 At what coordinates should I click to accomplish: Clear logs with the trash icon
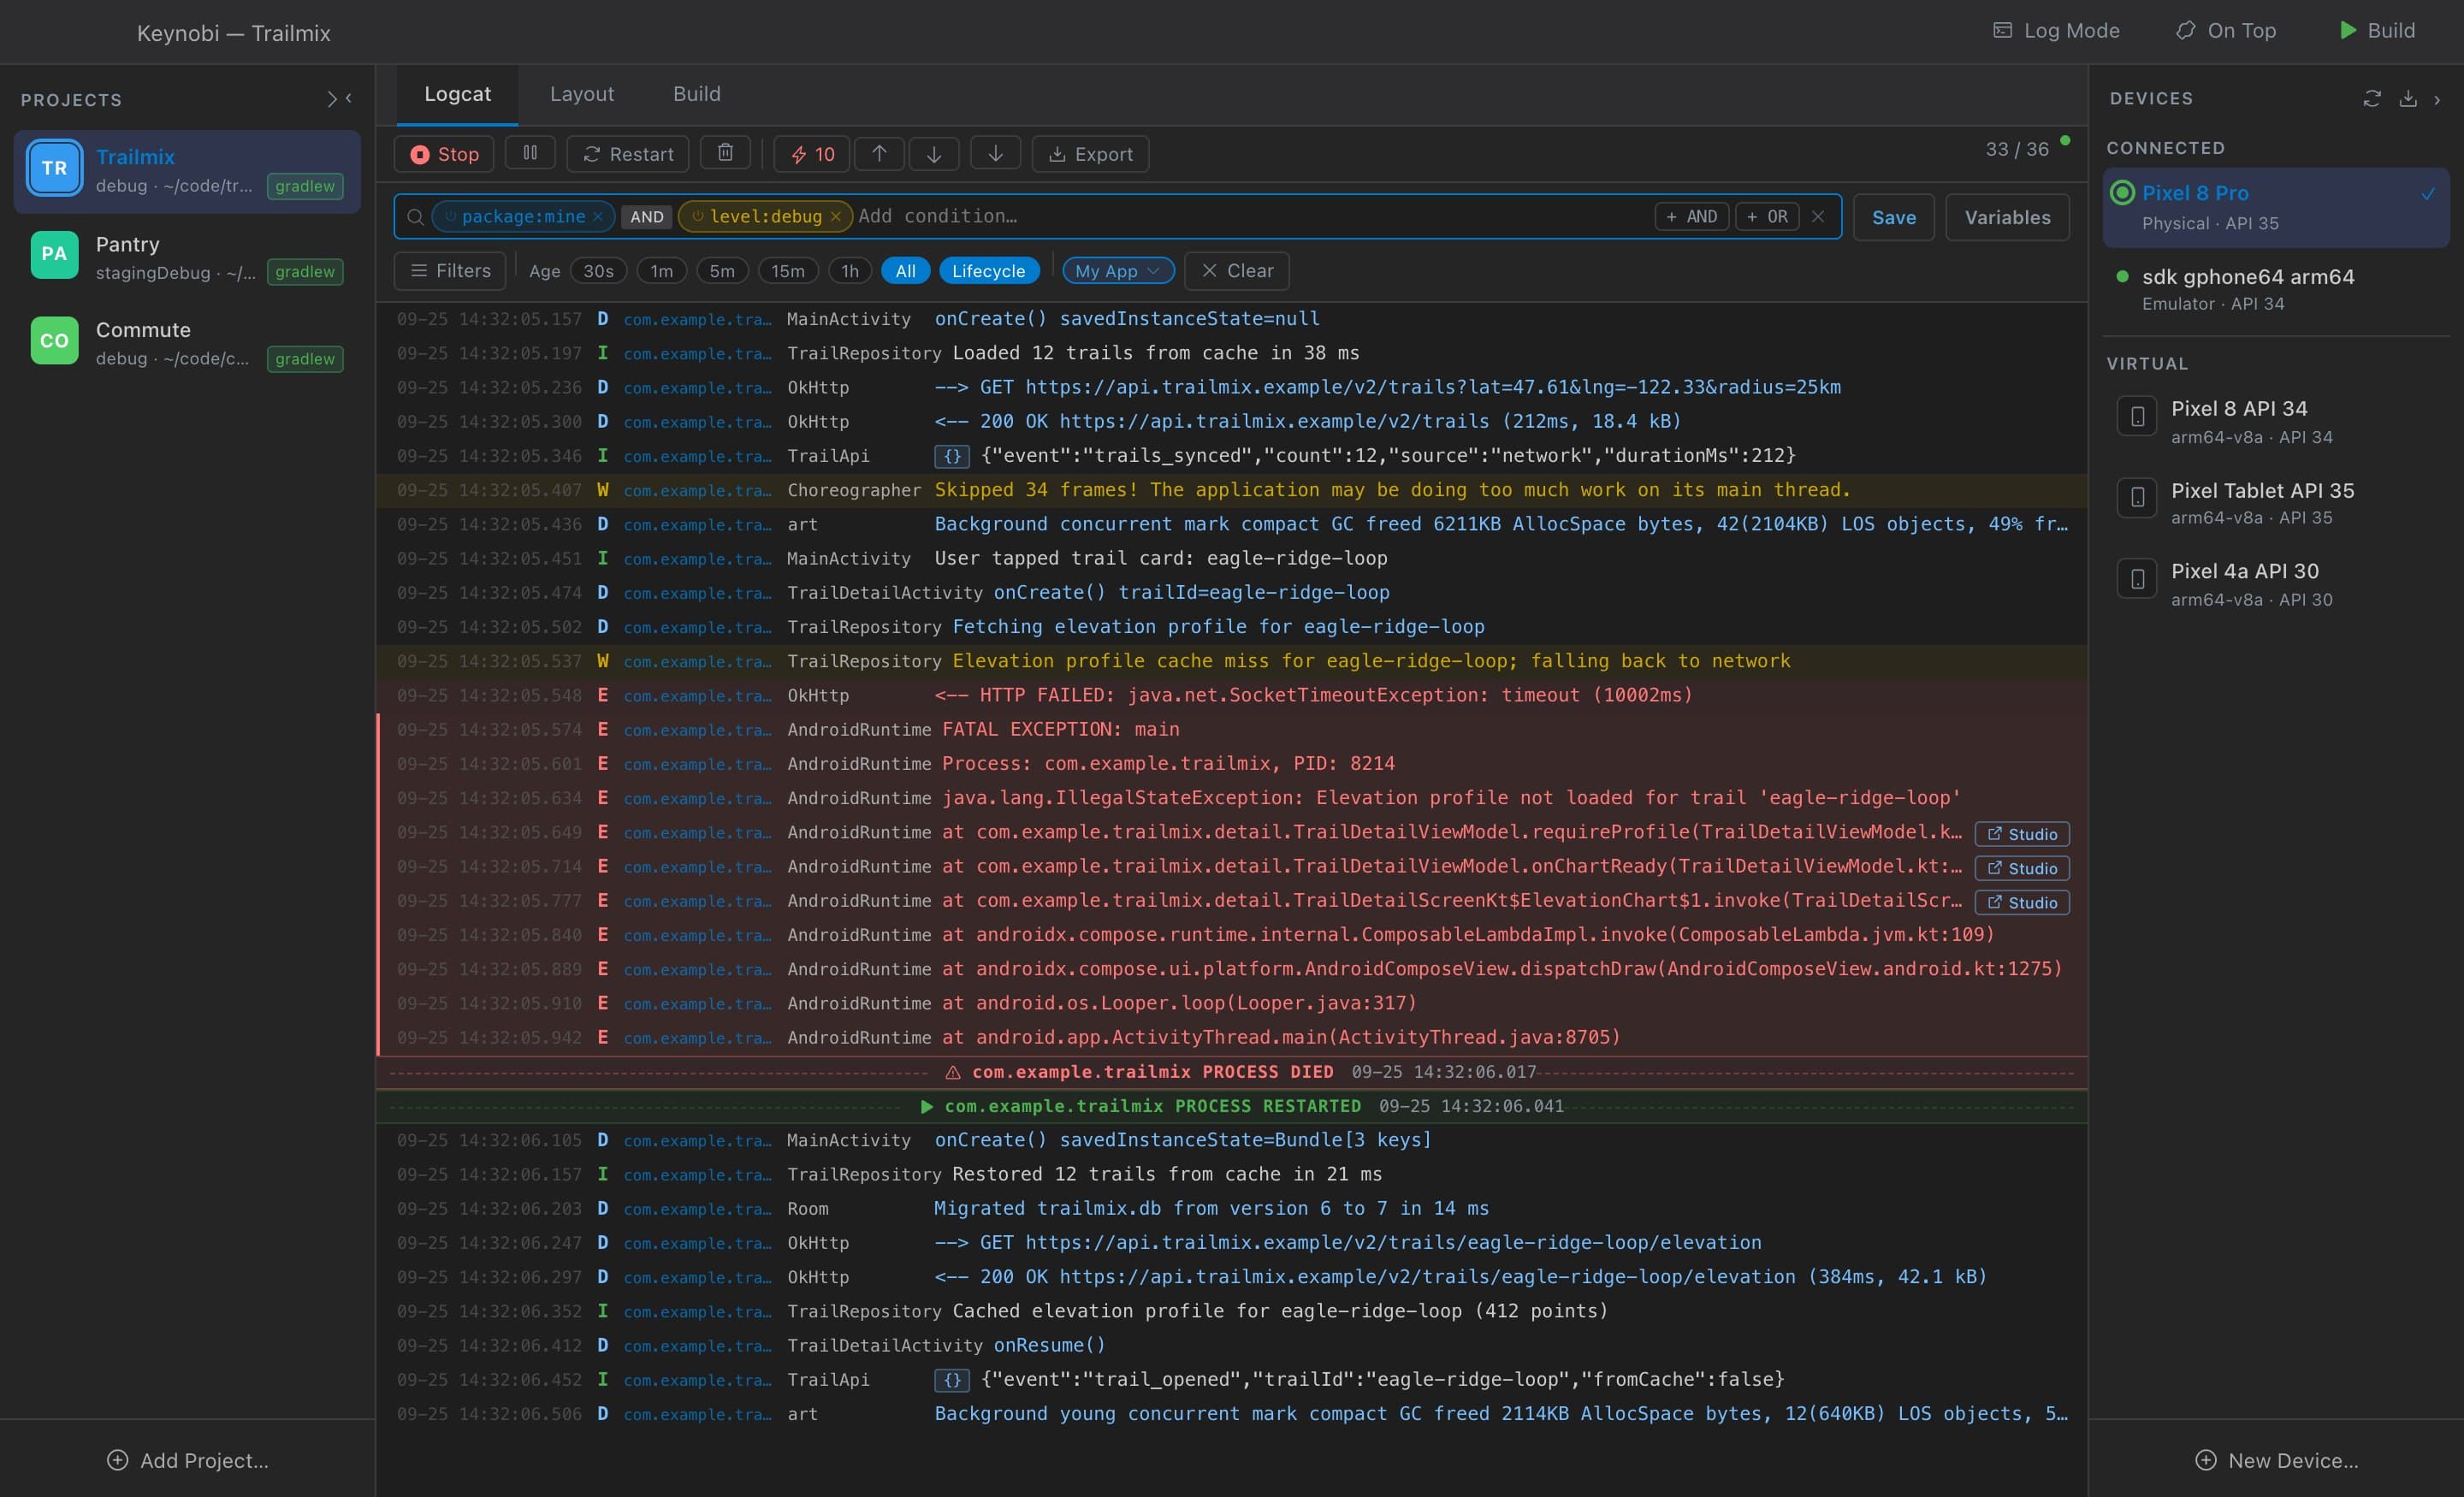point(725,153)
